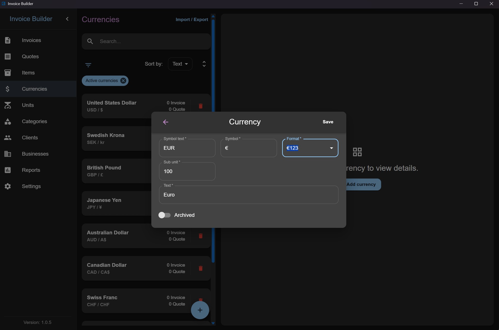Select the British Pound list entry
499x330 pixels.
pos(117,171)
